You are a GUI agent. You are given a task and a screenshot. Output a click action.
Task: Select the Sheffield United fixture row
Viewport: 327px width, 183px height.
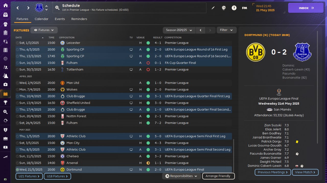pyautogui.click(x=124, y=103)
